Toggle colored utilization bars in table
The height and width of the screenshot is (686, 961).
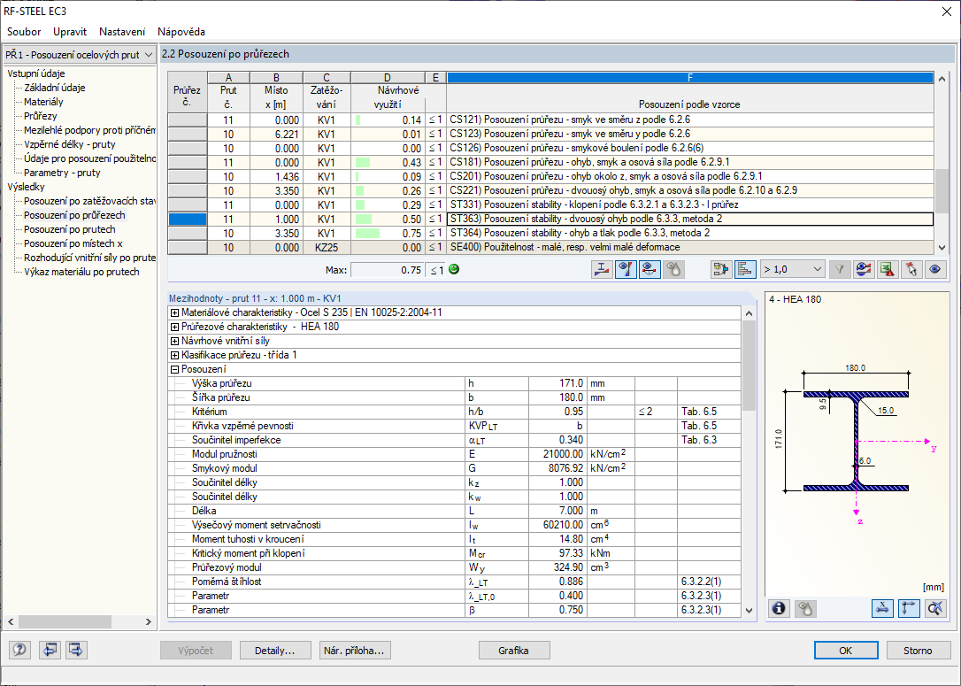pos(744,269)
